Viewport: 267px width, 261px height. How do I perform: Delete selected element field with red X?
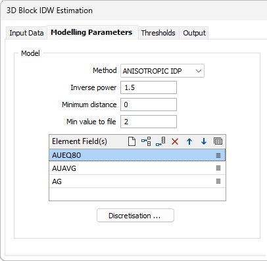tap(175, 141)
